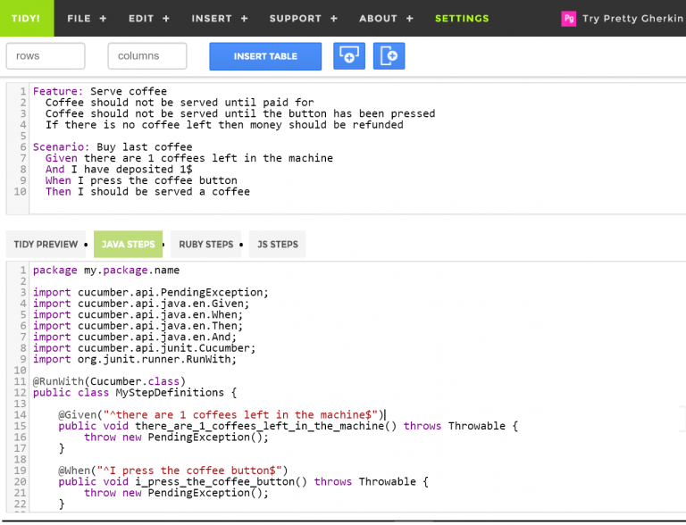
Task: Open the About menu
Action: pyautogui.click(x=386, y=18)
